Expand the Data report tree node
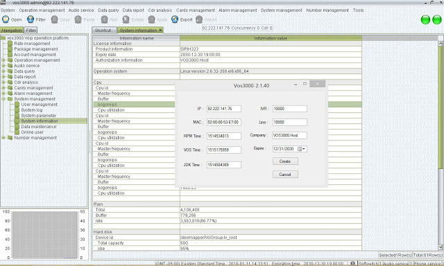The image size is (444, 266). point(3,77)
